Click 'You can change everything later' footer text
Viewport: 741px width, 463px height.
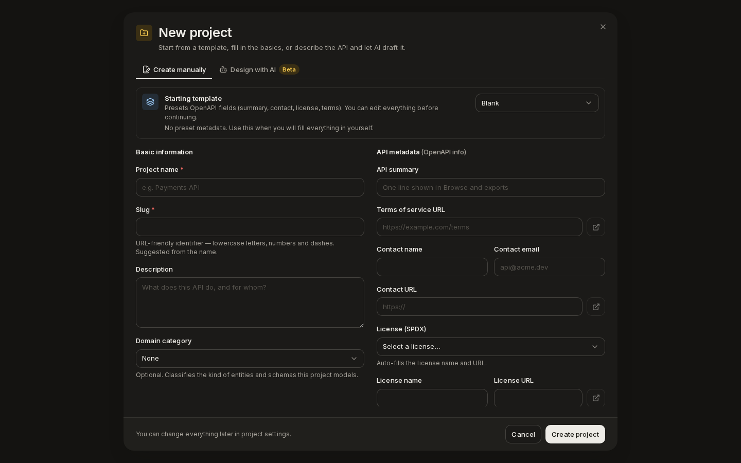214,434
